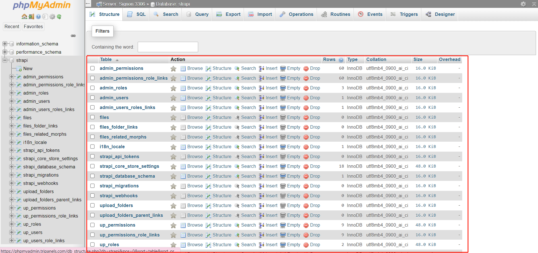Expand files_related_morphs node in sidebar
Image resolution: width=538 pixels, height=253 pixels.
click(x=11, y=134)
